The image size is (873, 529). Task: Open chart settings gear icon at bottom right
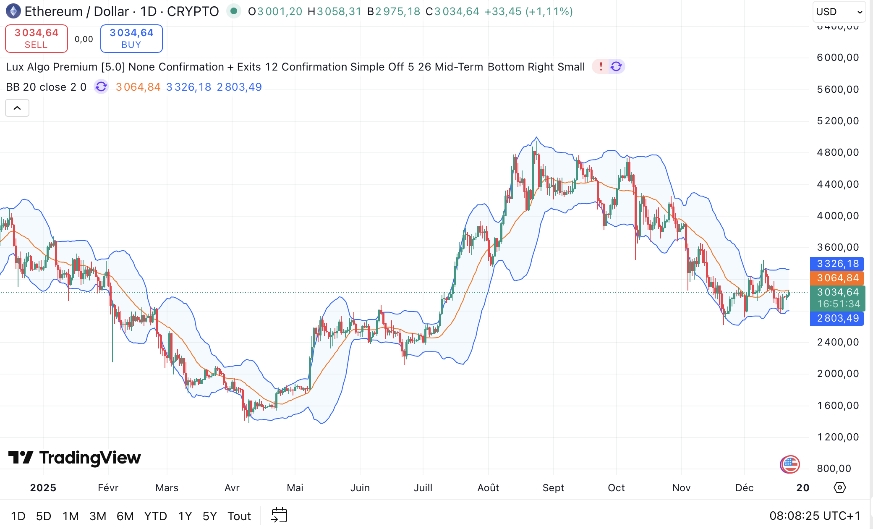pos(839,487)
